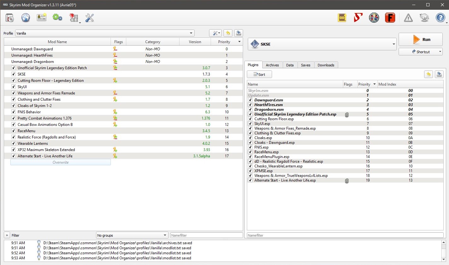Uncheck the SkyUI mod checkbox
The height and width of the screenshot is (265, 449).
tap(14, 87)
